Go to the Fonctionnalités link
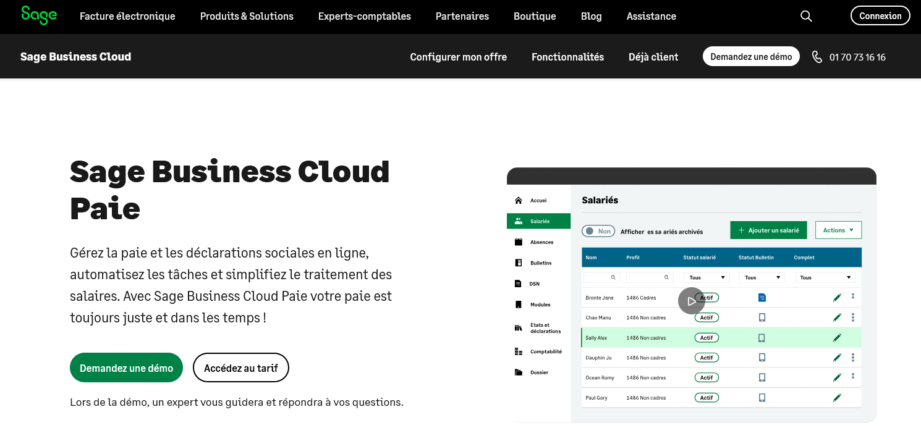The width and height of the screenshot is (921, 441). pyautogui.click(x=567, y=57)
